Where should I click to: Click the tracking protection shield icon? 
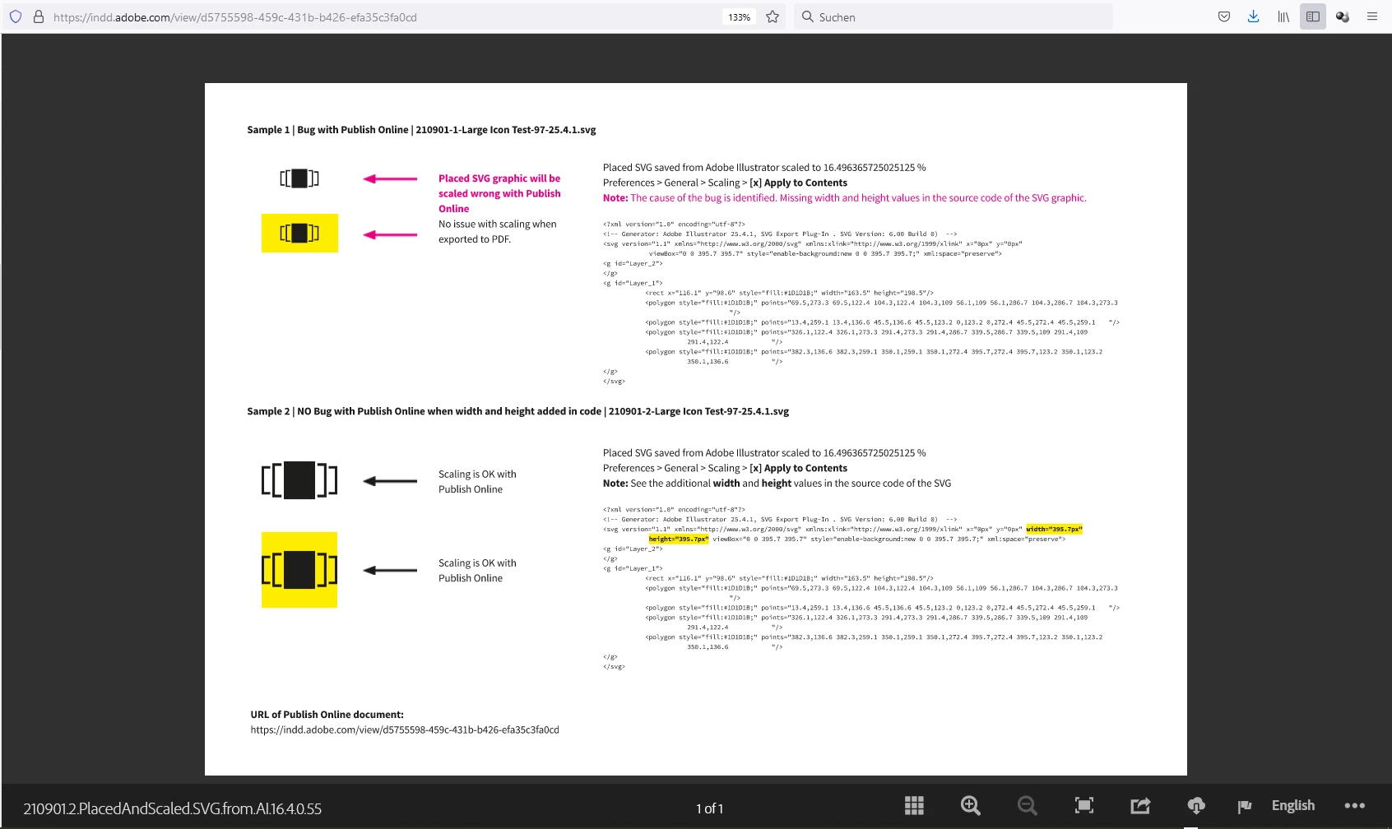[16, 16]
